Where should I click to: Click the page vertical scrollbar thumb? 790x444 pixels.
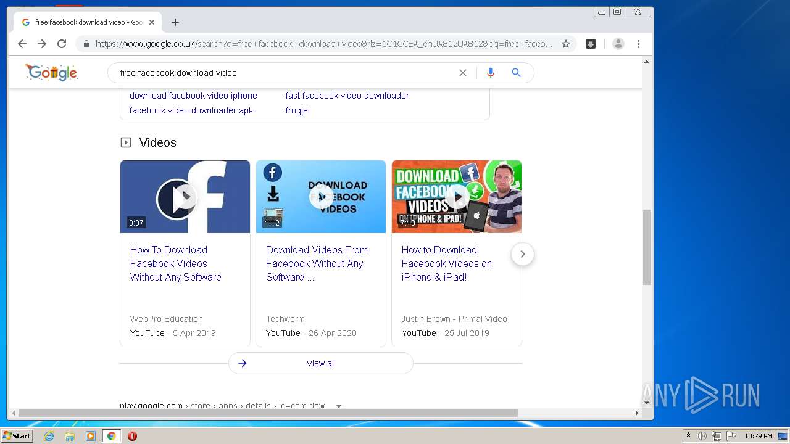[x=647, y=247]
